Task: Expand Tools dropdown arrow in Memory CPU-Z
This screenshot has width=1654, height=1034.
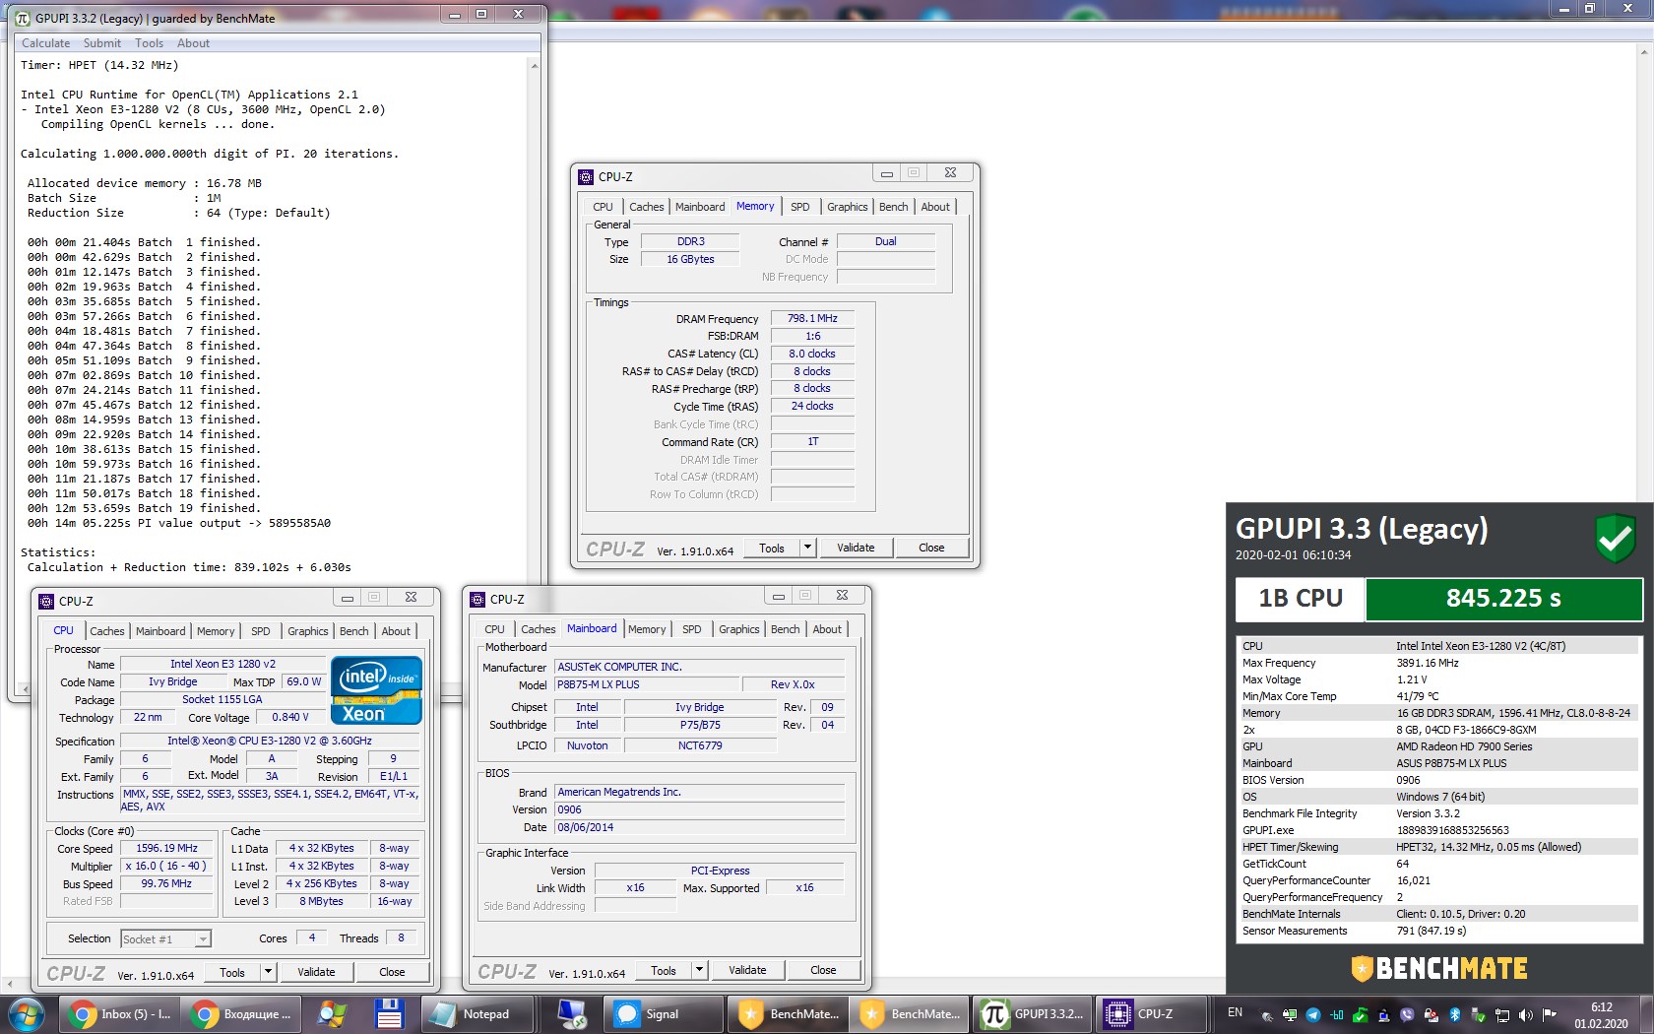Action: pyautogui.click(x=807, y=548)
